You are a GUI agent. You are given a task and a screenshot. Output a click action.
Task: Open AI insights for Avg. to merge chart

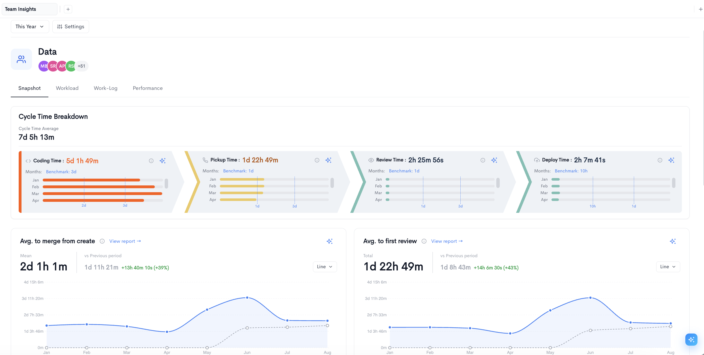330,241
